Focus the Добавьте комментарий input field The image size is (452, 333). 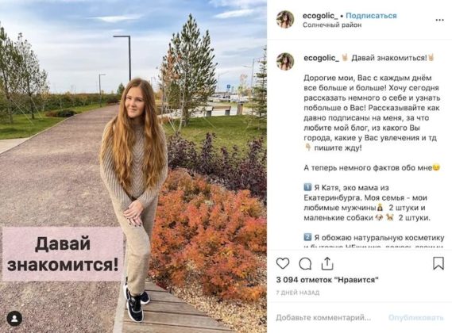tap(323, 318)
